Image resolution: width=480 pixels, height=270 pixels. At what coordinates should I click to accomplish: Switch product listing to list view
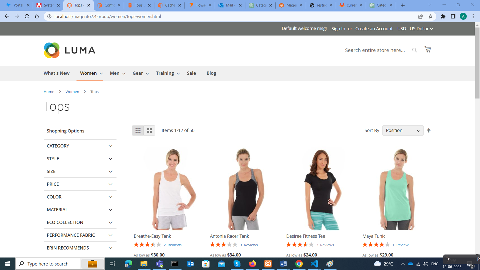tap(149, 130)
